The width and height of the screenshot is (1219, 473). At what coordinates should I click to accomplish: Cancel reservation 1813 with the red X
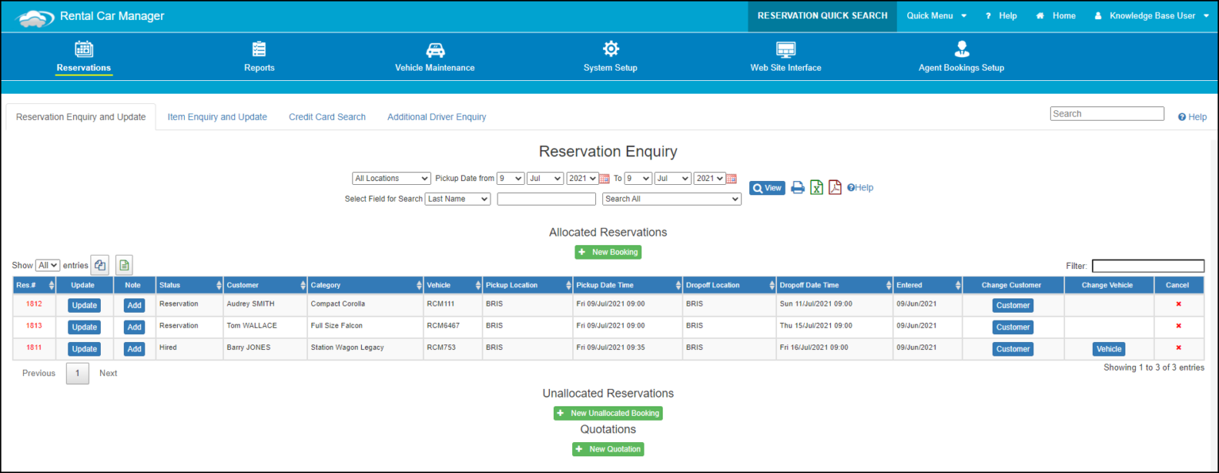pos(1178,326)
